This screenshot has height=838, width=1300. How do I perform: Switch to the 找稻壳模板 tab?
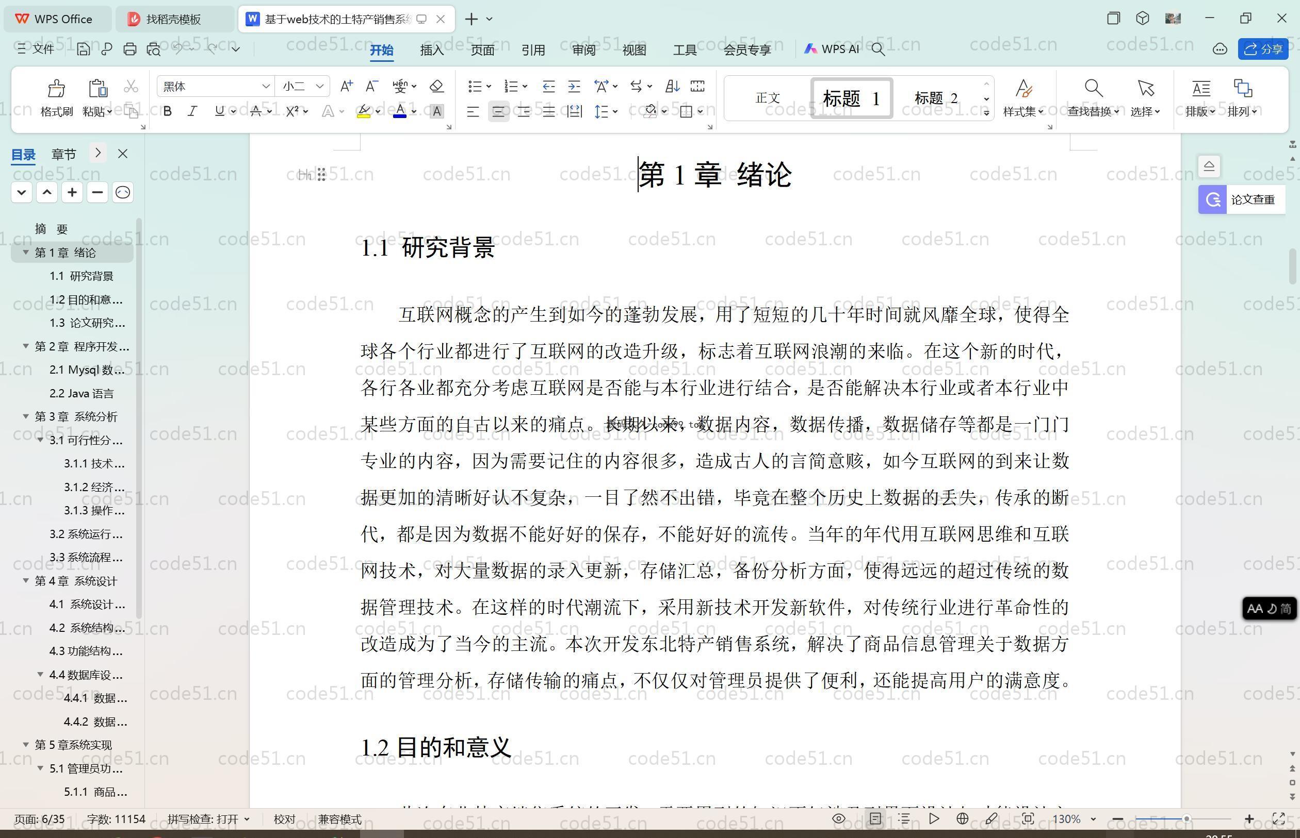174,19
